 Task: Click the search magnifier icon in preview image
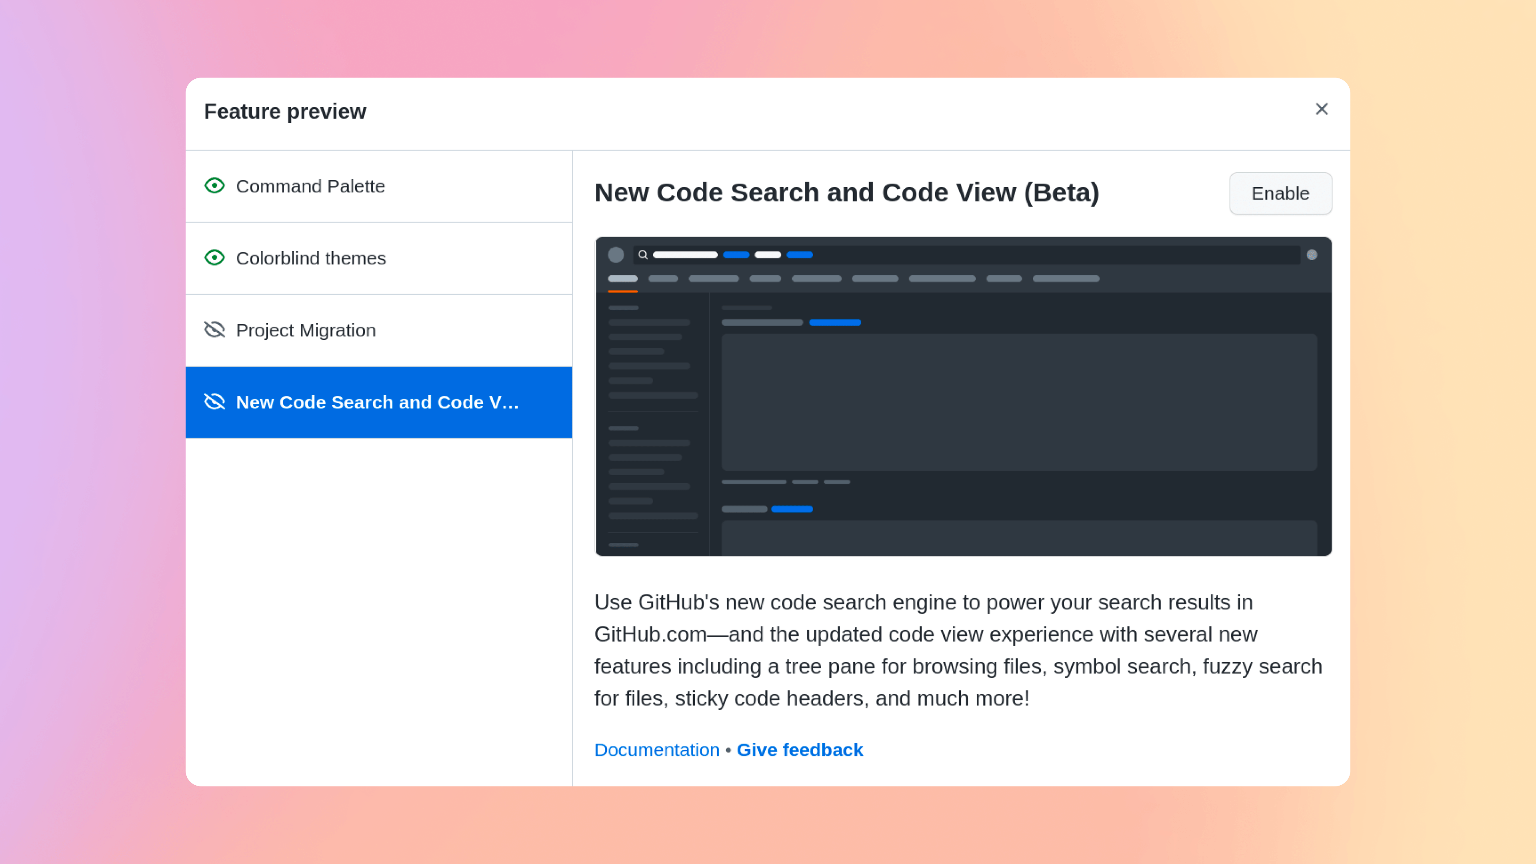643,255
